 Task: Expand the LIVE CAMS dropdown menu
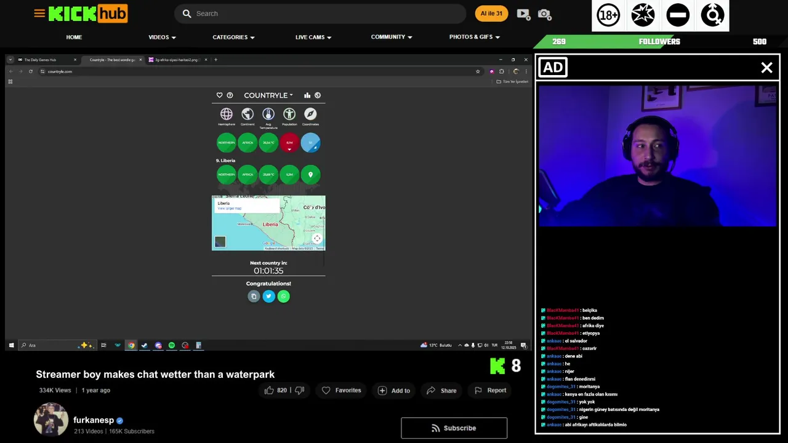tap(313, 37)
